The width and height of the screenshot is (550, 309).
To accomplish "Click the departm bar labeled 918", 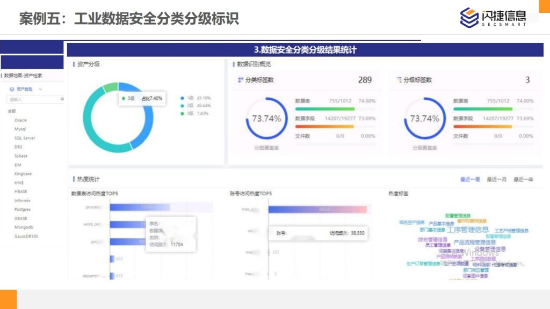I will [112, 276].
